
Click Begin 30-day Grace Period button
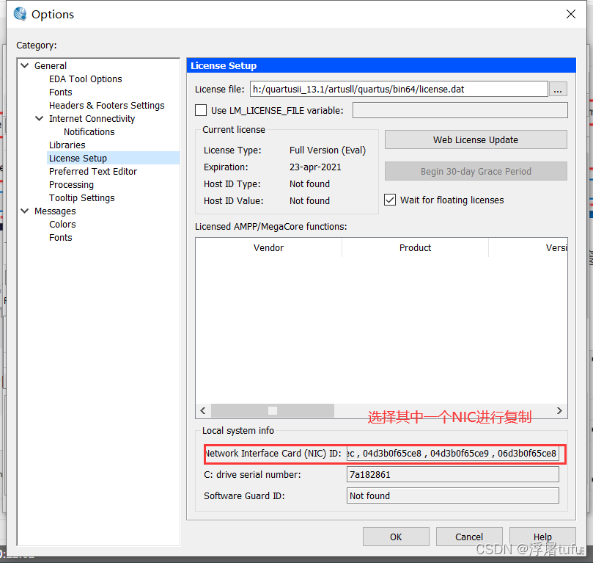pyautogui.click(x=476, y=172)
